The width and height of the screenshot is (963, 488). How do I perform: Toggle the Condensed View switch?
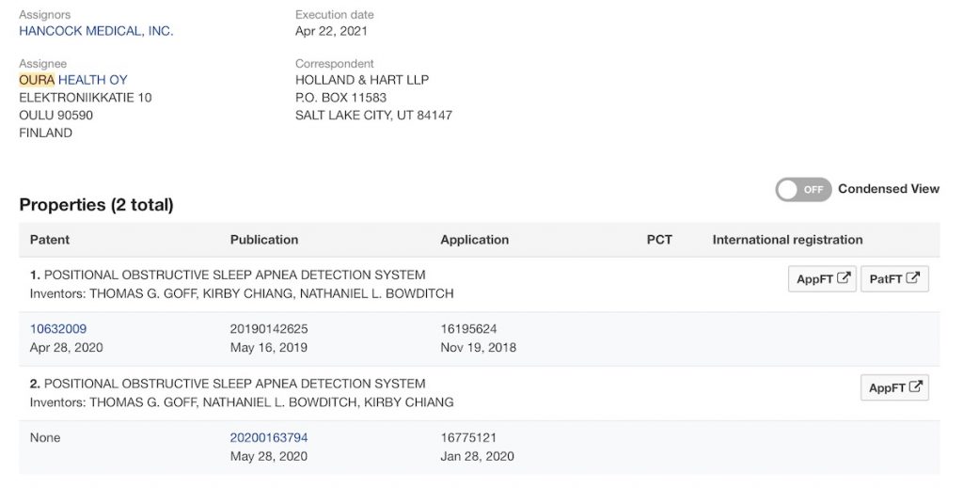pos(803,190)
